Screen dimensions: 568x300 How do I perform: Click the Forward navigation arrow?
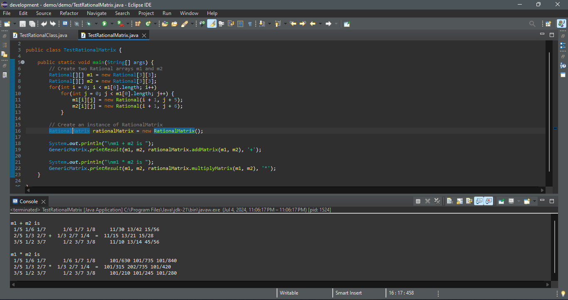click(328, 24)
